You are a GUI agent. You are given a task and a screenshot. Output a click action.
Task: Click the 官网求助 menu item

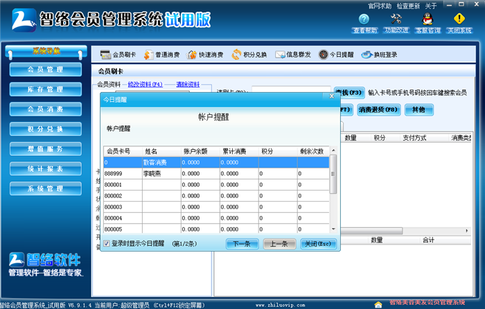tap(380, 6)
